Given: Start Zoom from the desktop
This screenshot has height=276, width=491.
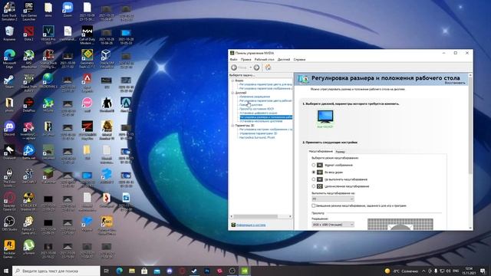Looking at the screenshot, I should (x=68, y=9).
